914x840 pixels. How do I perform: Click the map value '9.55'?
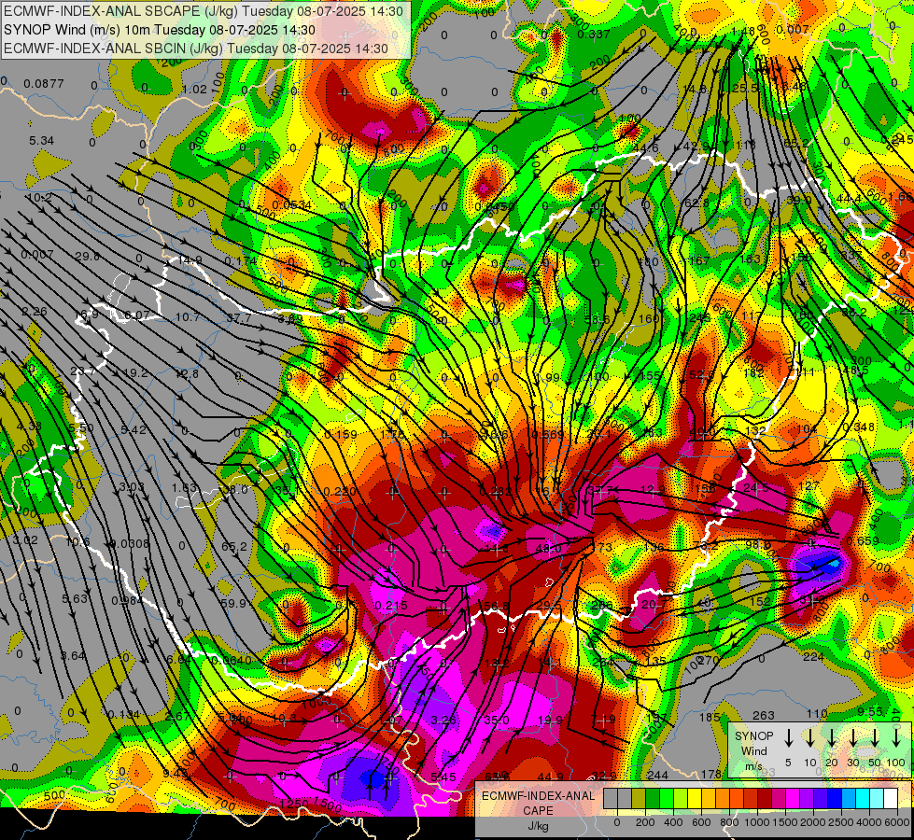[x=870, y=711]
